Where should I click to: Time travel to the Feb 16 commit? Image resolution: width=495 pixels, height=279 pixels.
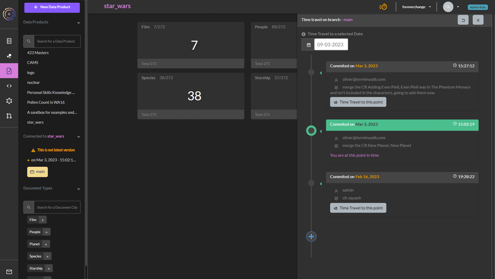pyautogui.click(x=358, y=208)
